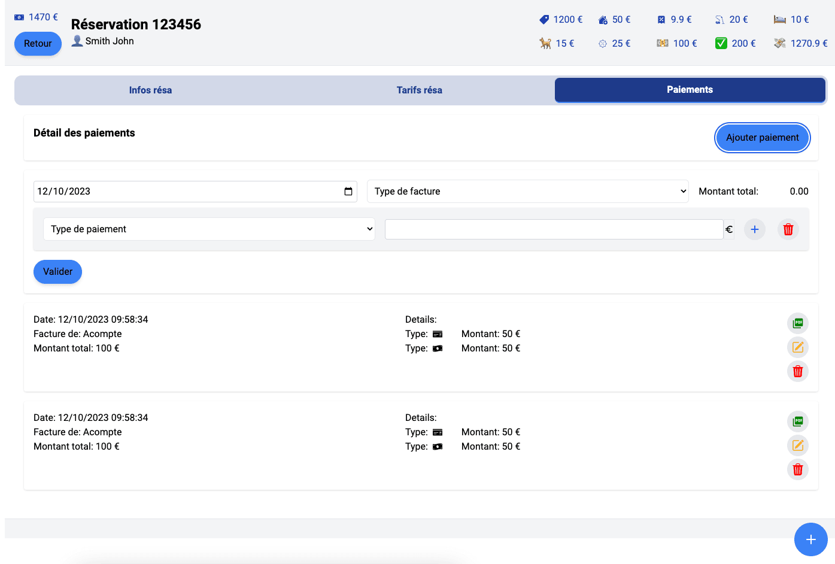The width and height of the screenshot is (835, 564).
Task: Delete the second Acompte payment entry
Action: [798, 469]
